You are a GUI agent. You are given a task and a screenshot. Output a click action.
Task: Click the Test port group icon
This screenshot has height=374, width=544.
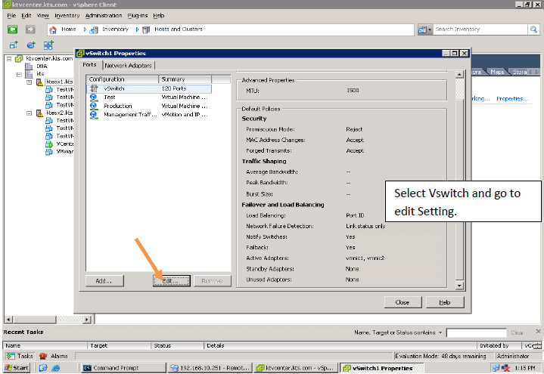click(x=94, y=97)
